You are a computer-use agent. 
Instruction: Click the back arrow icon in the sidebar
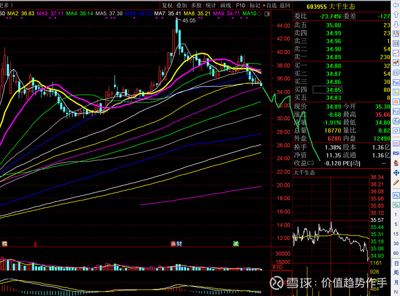click(396, 5)
